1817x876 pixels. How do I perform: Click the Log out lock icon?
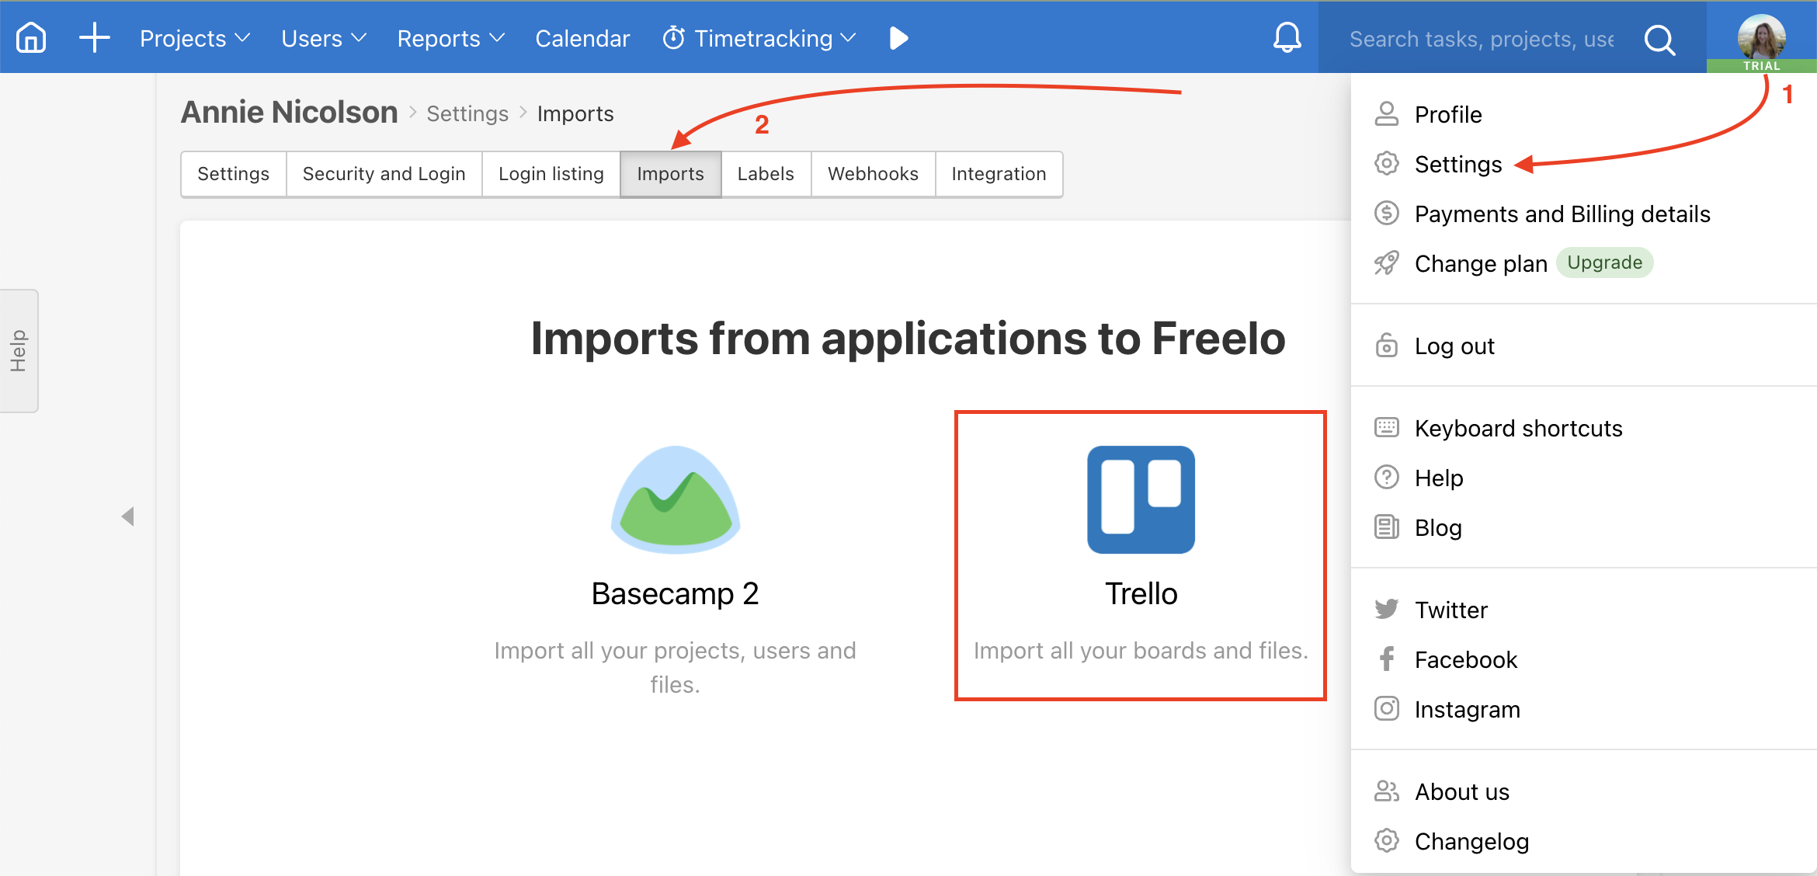pyautogui.click(x=1386, y=346)
